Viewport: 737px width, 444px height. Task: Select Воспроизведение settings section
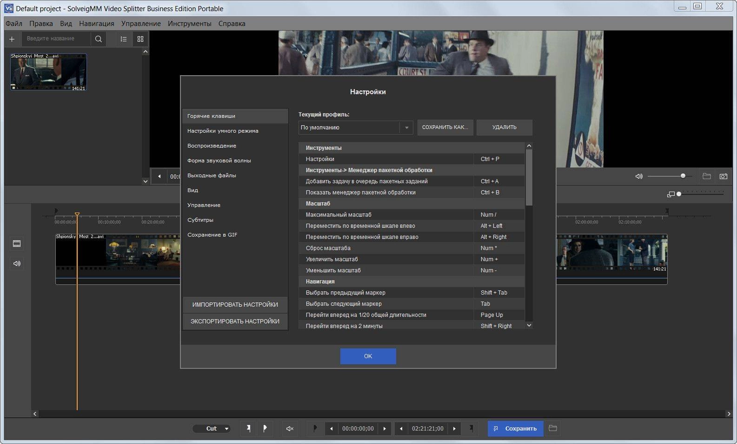[235, 146]
